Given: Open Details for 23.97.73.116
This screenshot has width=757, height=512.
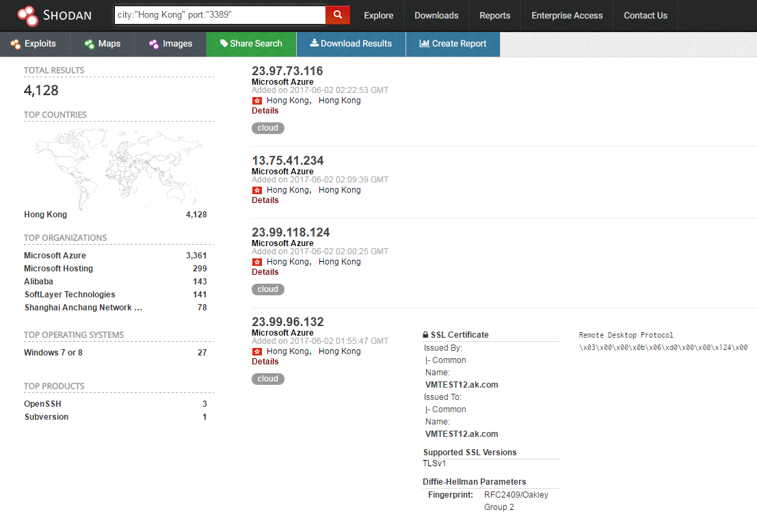Looking at the screenshot, I should pyautogui.click(x=265, y=111).
